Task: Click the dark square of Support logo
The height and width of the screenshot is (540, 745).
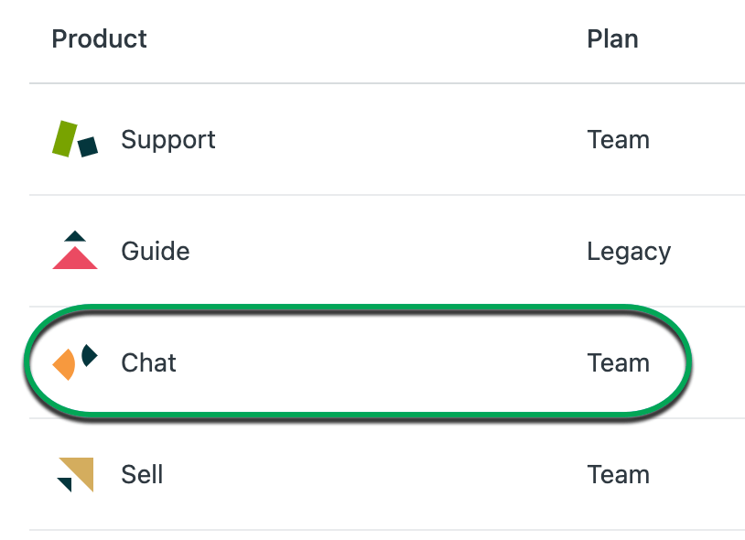Action: 88,146
